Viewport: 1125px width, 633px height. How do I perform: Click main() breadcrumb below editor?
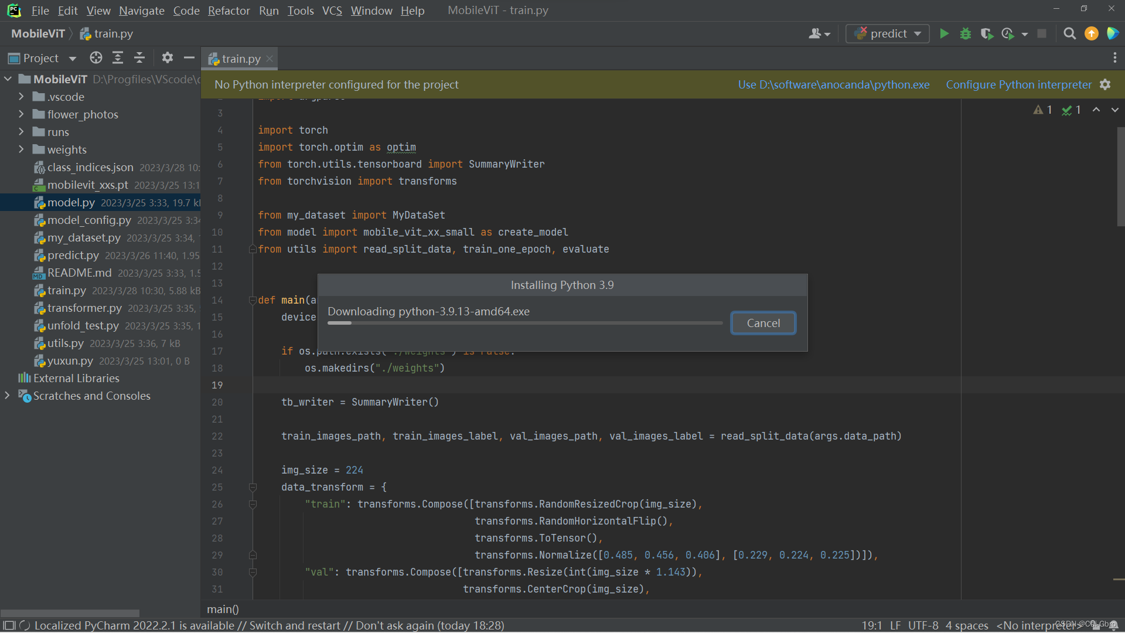point(223,610)
